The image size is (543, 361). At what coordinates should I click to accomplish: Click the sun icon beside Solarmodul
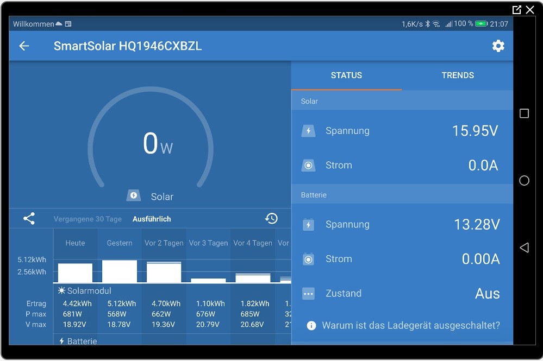coord(61,290)
